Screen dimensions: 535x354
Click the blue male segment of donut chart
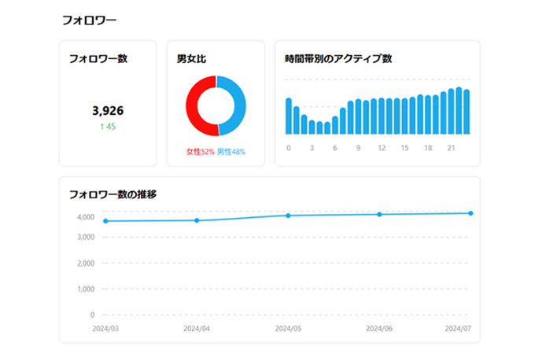[x=241, y=106]
